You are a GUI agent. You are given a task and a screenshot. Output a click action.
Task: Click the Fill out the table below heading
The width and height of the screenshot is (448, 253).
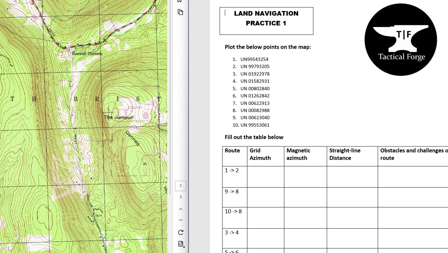pos(254,137)
